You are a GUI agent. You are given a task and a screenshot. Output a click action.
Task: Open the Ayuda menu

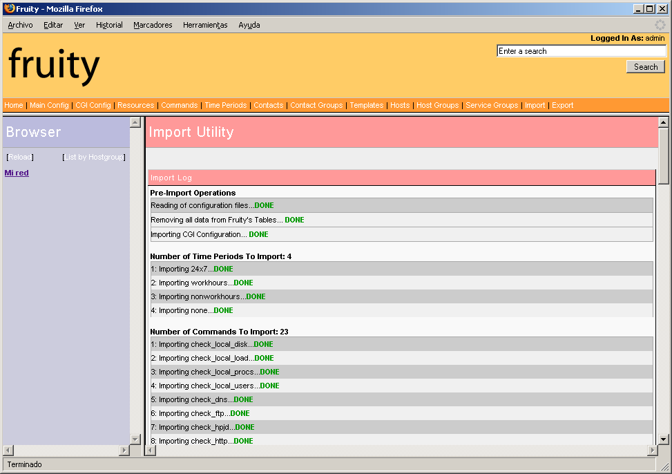pos(249,25)
